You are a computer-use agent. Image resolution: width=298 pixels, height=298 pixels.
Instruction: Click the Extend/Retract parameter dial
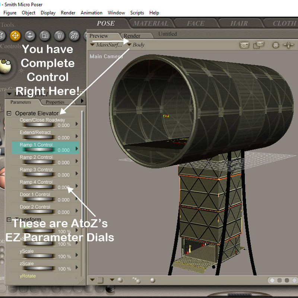[39, 137]
